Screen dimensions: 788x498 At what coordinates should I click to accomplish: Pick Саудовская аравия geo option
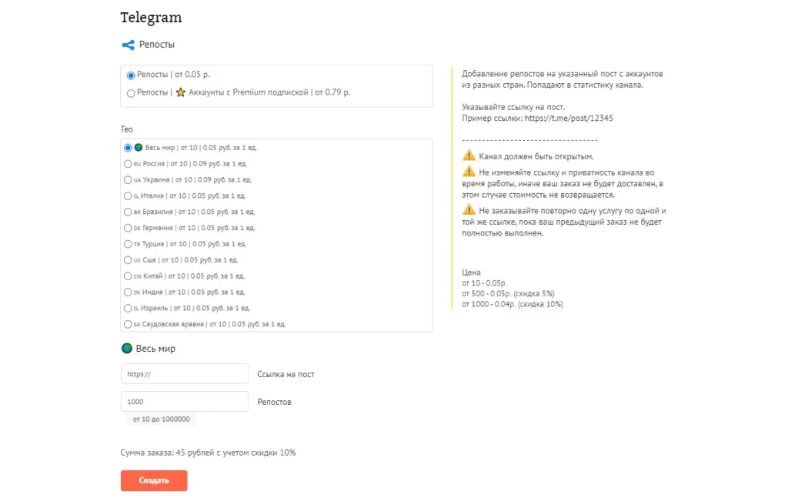point(128,325)
